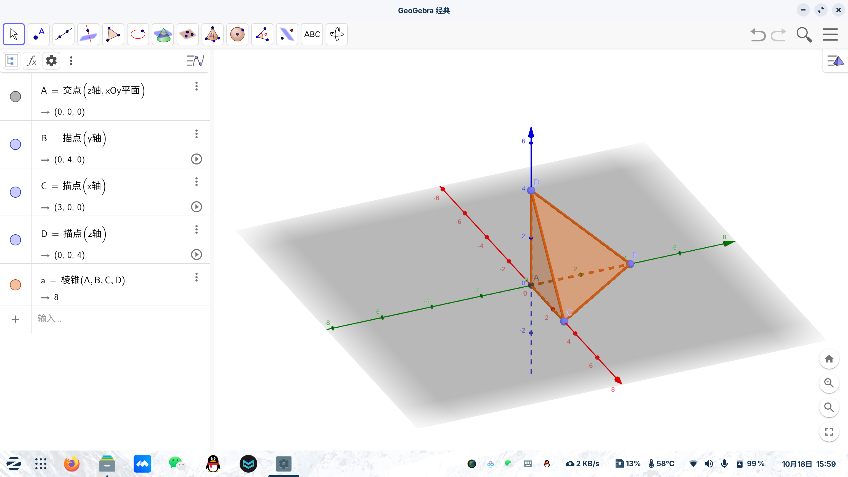This screenshot has width=848, height=477.
Task: Click the home view reset button
Action: click(829, 359)
